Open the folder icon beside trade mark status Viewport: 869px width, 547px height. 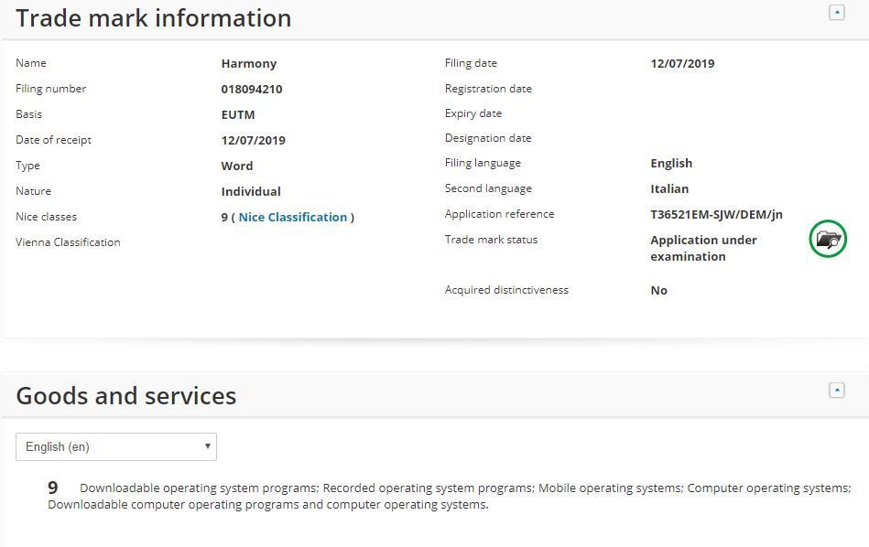pos(828,240)
